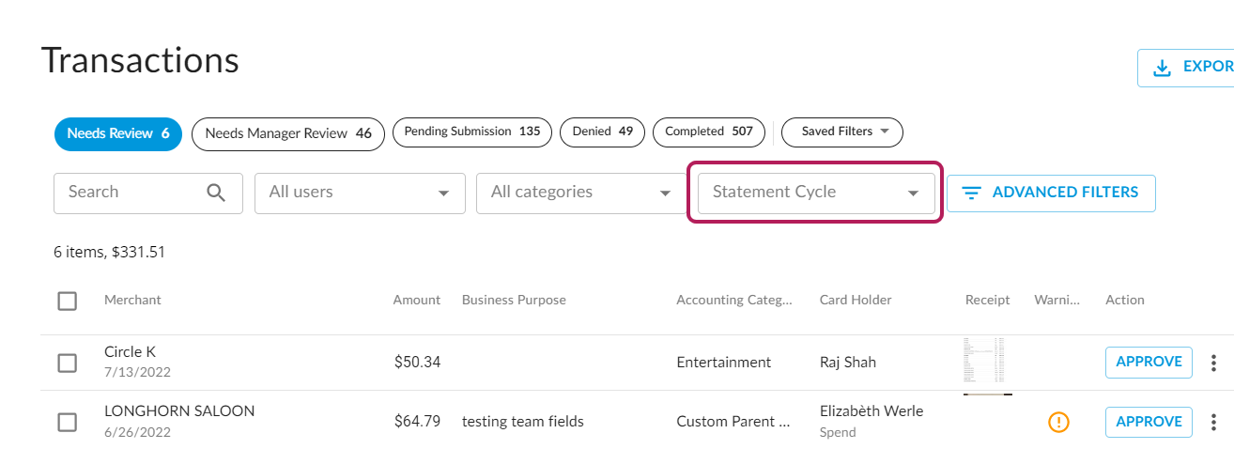Select the Pending Submission tab

pos(471,132)
